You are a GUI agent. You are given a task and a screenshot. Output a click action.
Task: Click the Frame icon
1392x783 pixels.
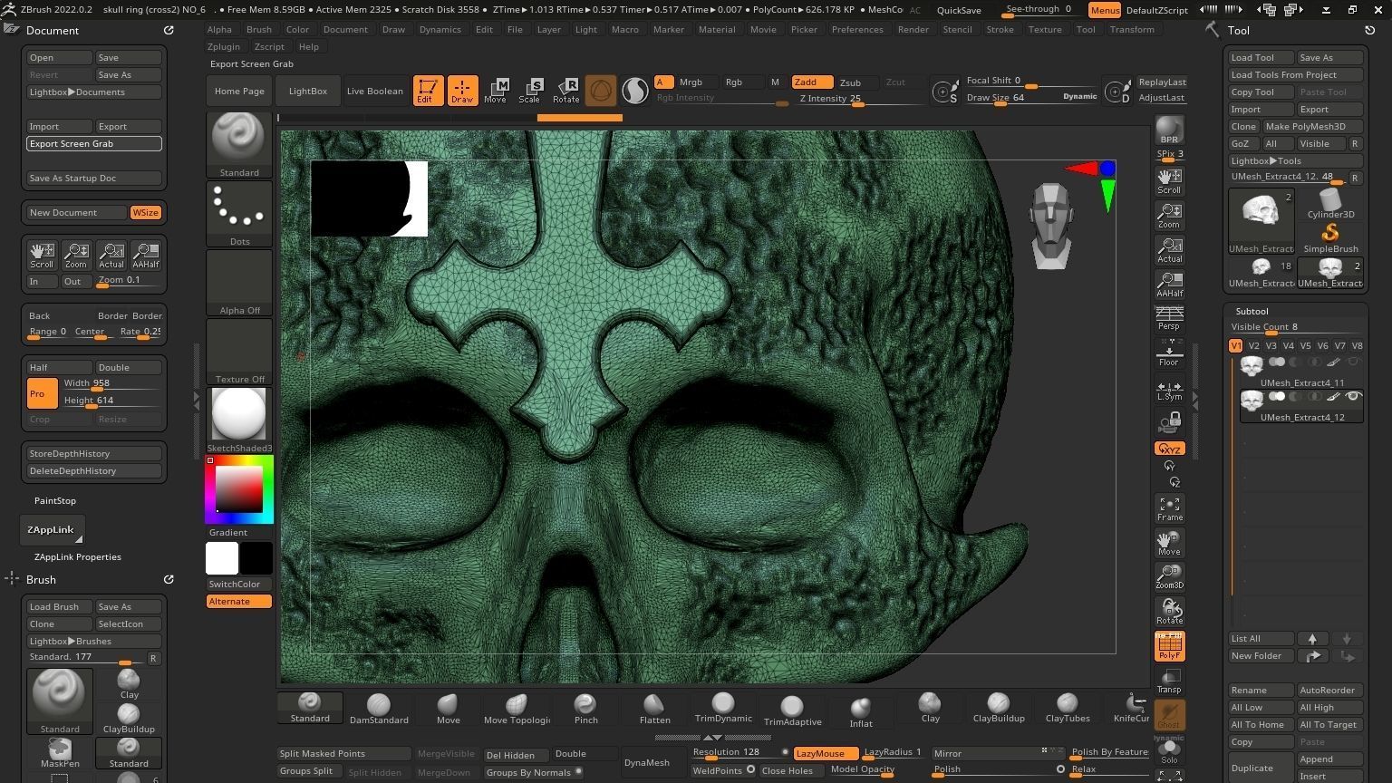click(1169, 509)
